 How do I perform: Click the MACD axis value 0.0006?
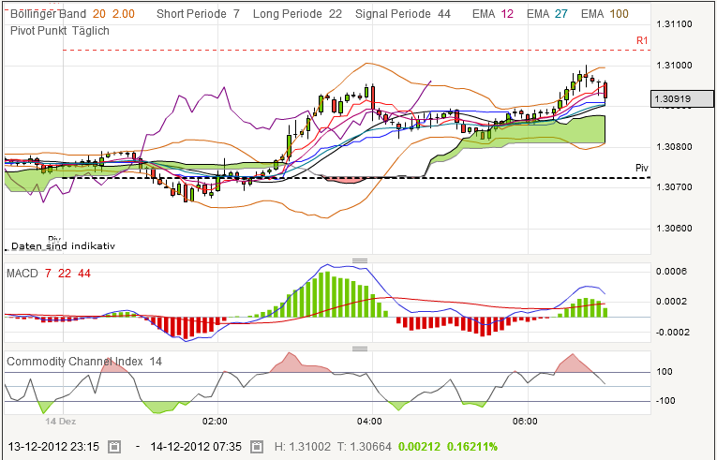[x=671, y=272]
